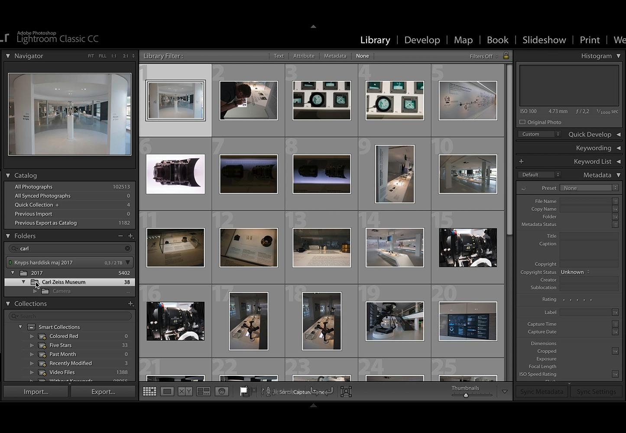Add a new collection with plus icon
Image resolution: width=626 pixels, height=433 pixels.
point(130,304)
